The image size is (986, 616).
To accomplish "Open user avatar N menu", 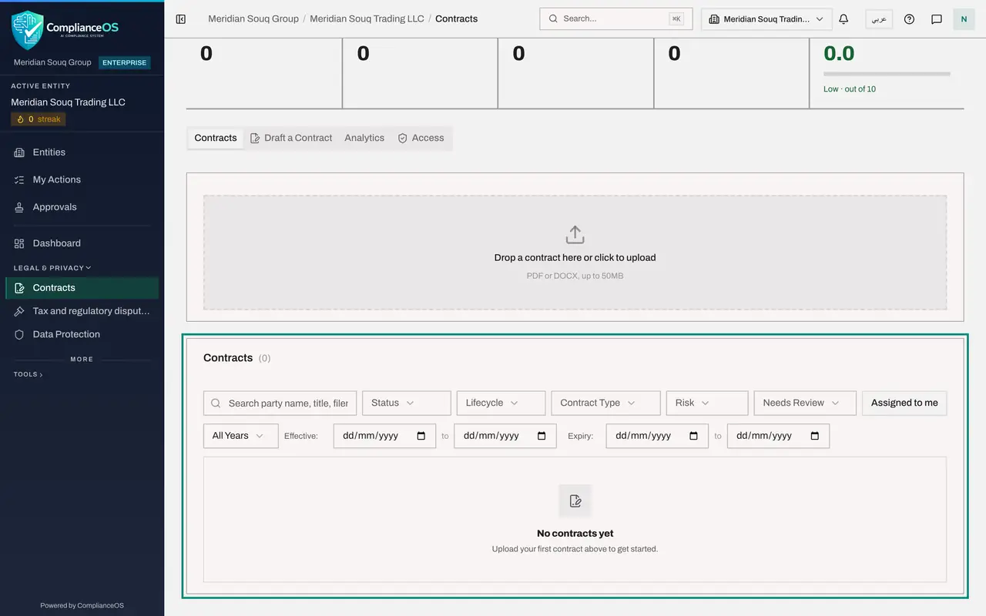I will point(964,19).
